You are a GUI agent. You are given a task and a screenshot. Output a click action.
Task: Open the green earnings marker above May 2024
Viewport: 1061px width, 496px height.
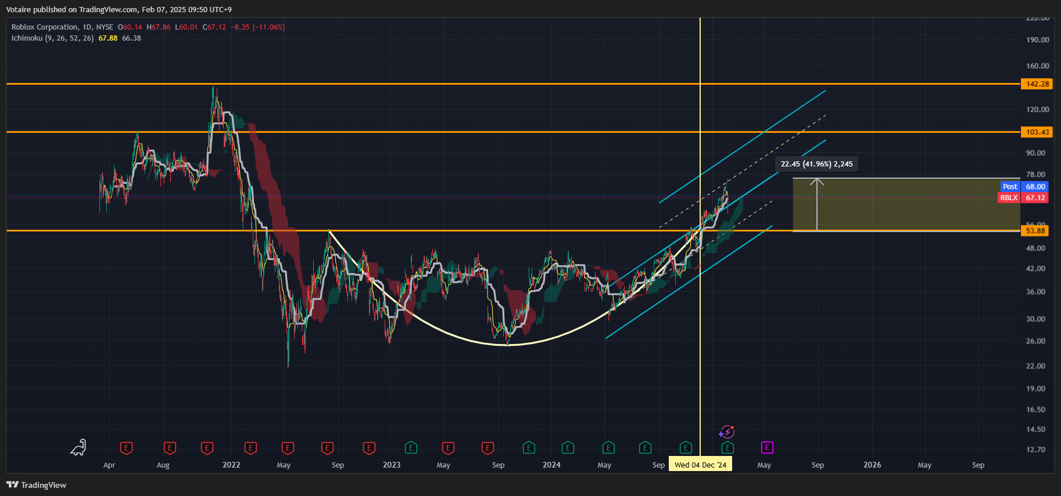pyautogui.click(x=608, y=448)
